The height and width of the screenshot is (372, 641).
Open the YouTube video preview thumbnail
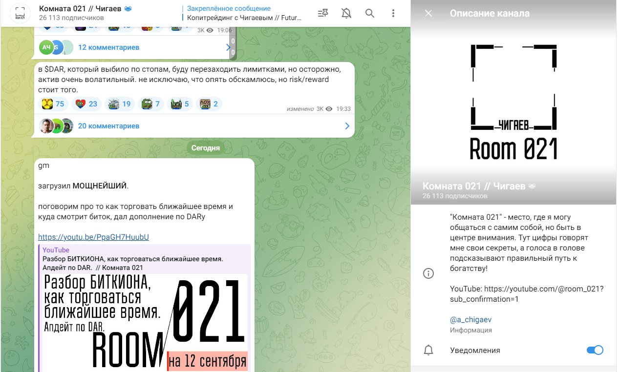[145, 322]
